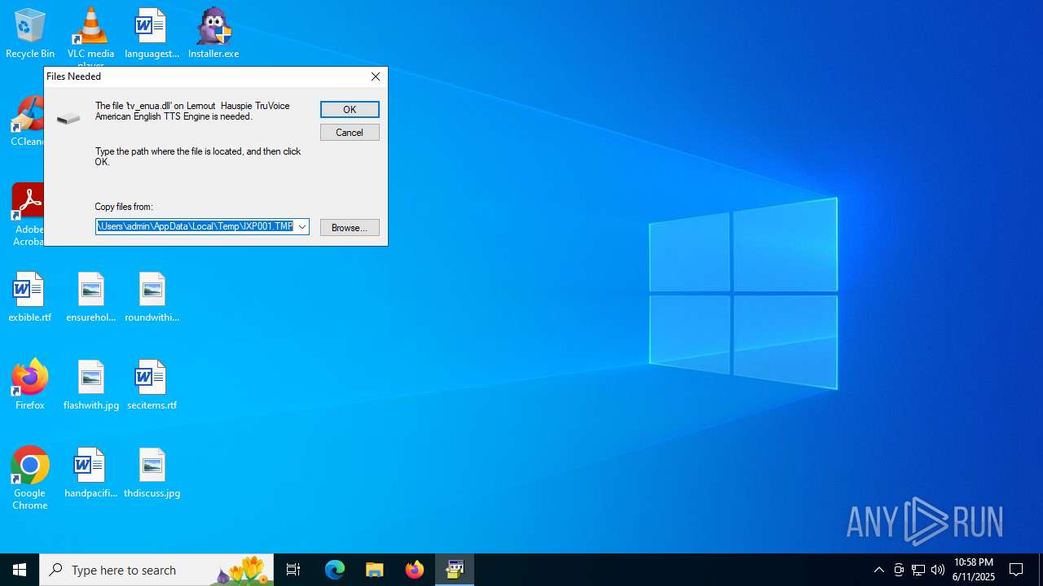Select the Installer.exe desktop icon

[213, 33]
